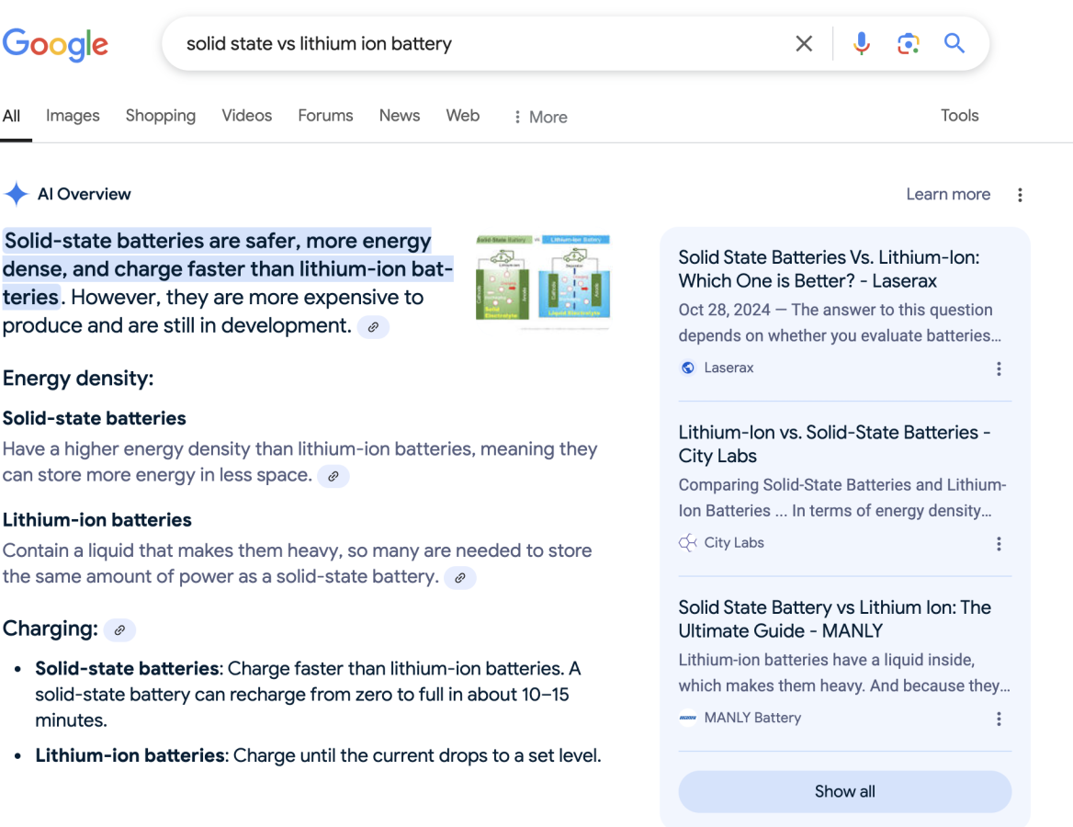Click Learn more about AI Overview
The image size is (1073, 827).
tap(947, 195)
